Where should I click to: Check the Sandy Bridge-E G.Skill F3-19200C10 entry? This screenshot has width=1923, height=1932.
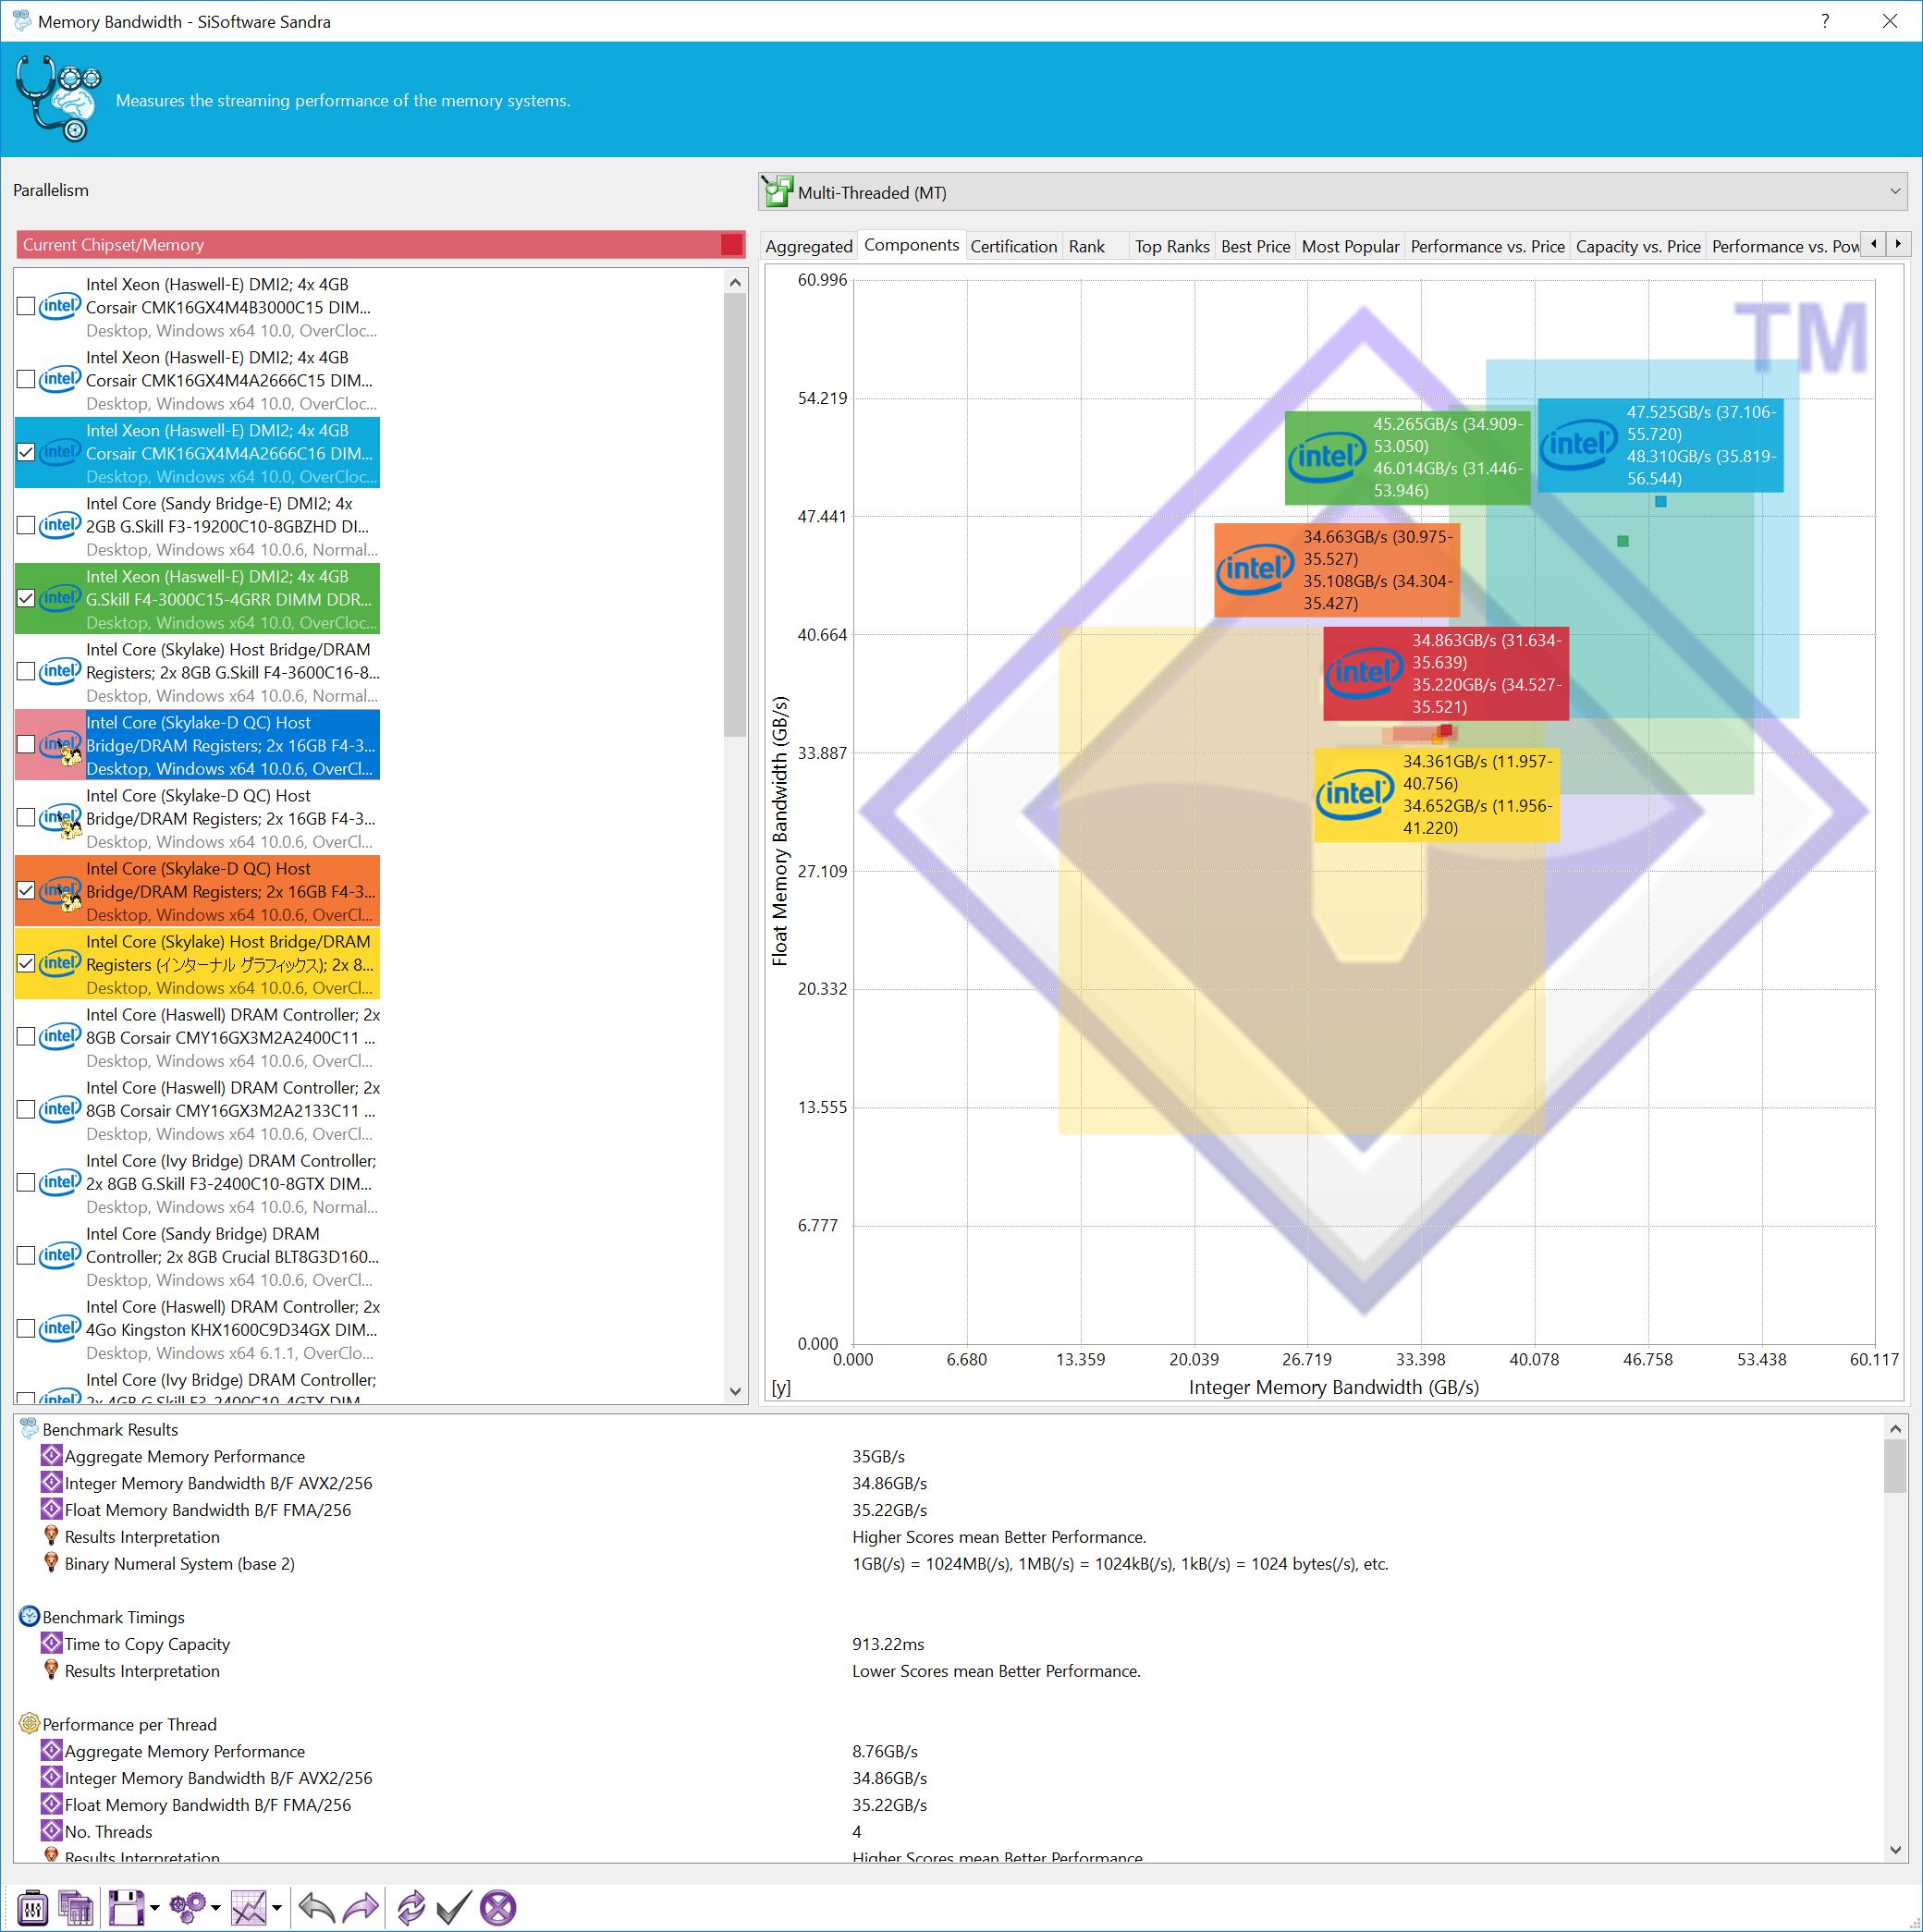pos(27,526)
